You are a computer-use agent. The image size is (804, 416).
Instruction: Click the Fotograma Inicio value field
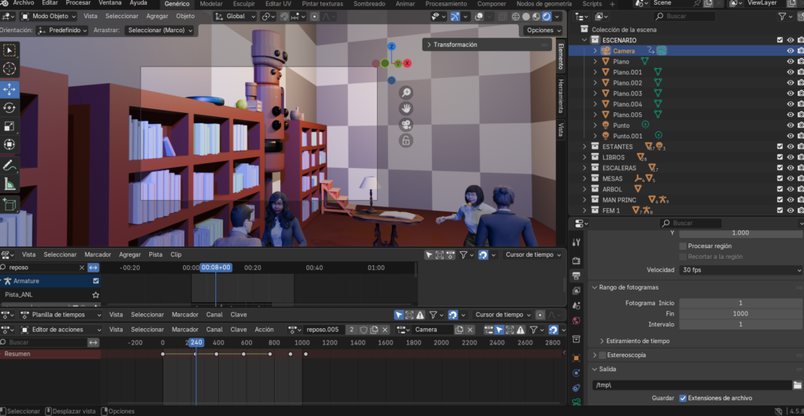741,303
